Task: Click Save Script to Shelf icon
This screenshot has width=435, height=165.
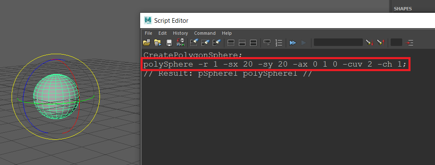Action: 181,43
